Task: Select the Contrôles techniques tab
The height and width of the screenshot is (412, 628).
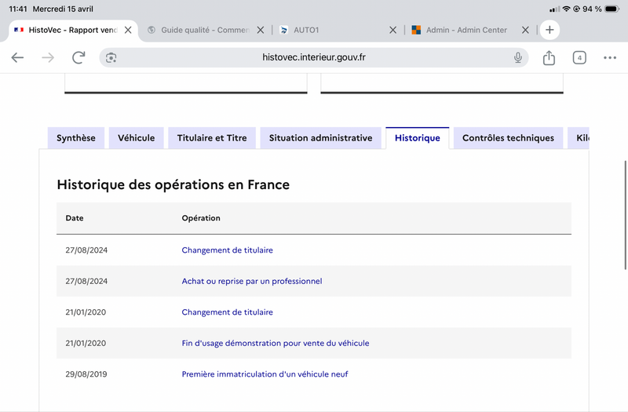Action: tap(508, 138)
